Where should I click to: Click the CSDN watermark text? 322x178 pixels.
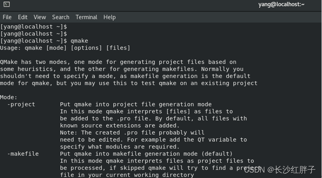tap(254, 170)
